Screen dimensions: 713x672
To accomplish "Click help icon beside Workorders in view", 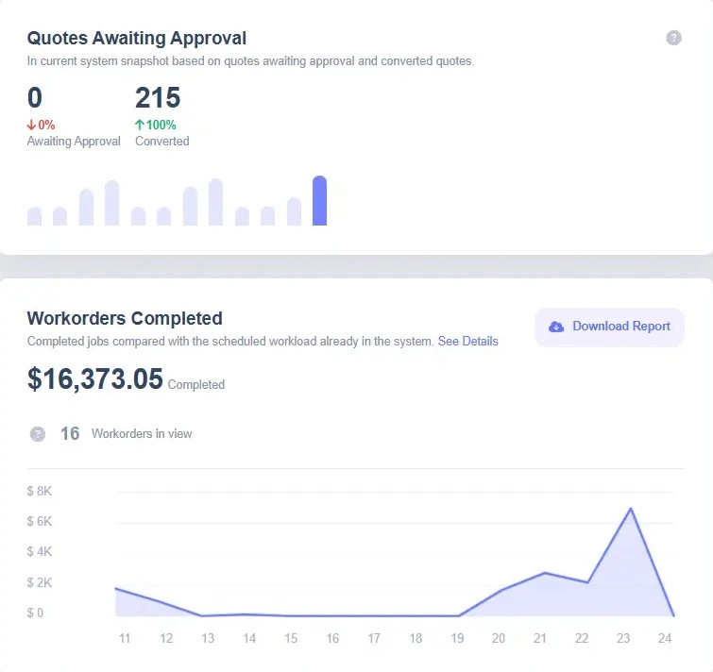I will coord(38,434).
